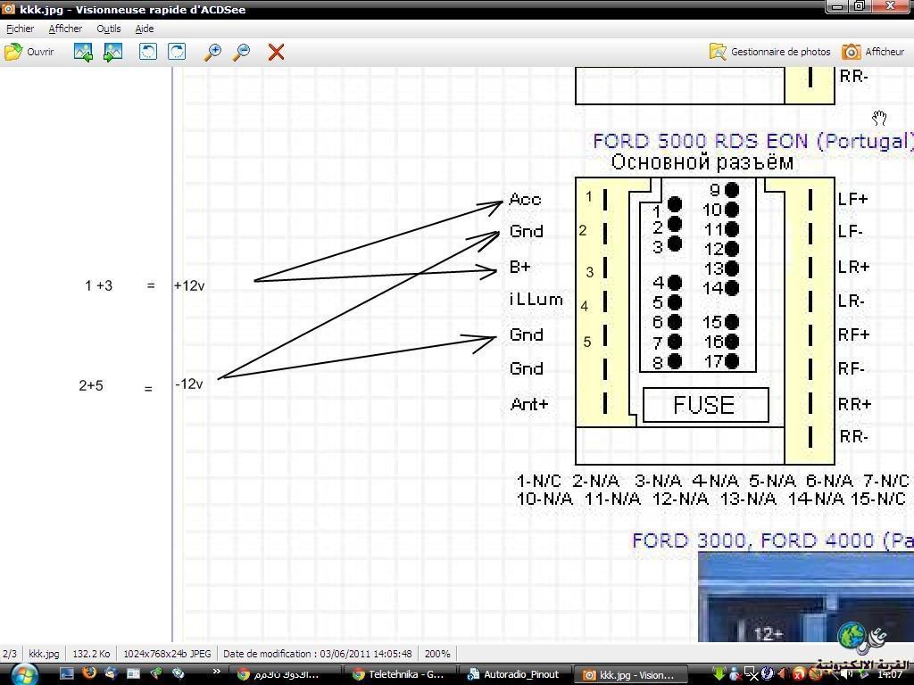914x685 pixels.
Task: Rotate image counterclockwise
Action: [x=148, y=52]
